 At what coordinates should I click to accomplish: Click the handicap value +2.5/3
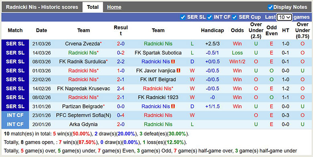coord(212,44)
